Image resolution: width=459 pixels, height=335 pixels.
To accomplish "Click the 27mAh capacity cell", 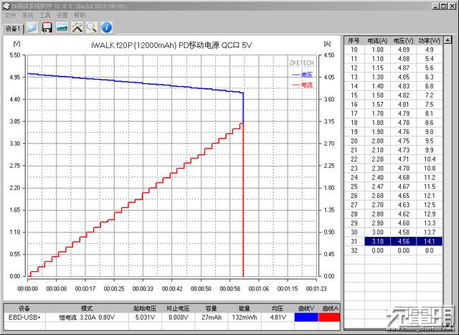I will pyautogui.click(x=211, y=317).
